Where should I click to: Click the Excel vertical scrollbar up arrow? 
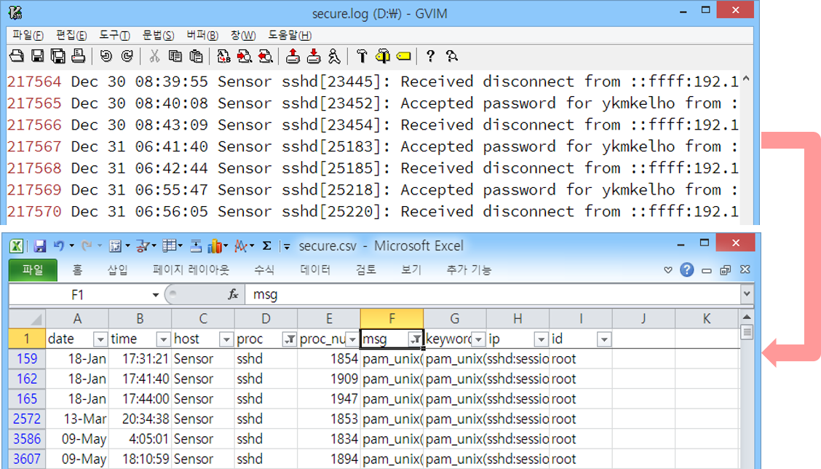[747, 317]
